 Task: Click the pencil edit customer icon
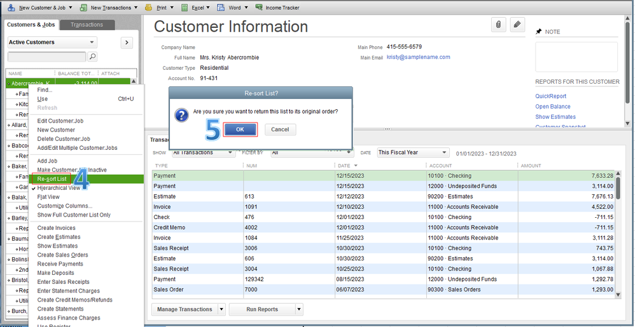(517, 24)
